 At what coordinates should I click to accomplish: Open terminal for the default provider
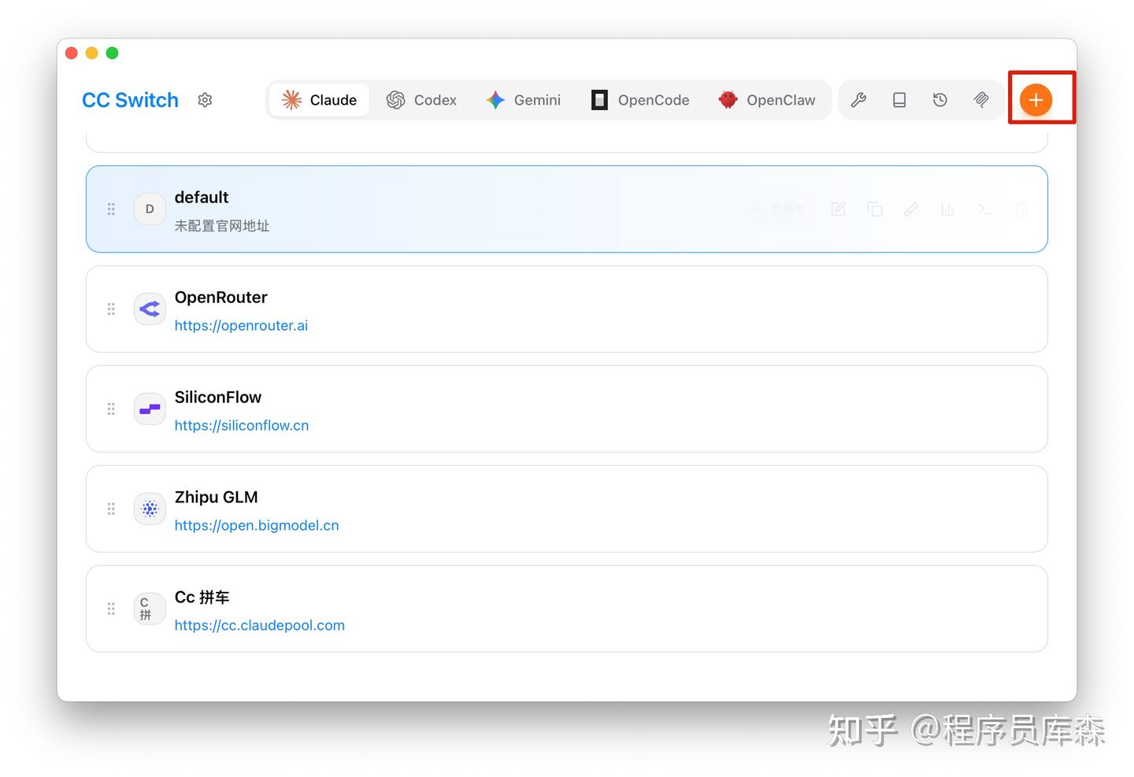pos(984,209)
